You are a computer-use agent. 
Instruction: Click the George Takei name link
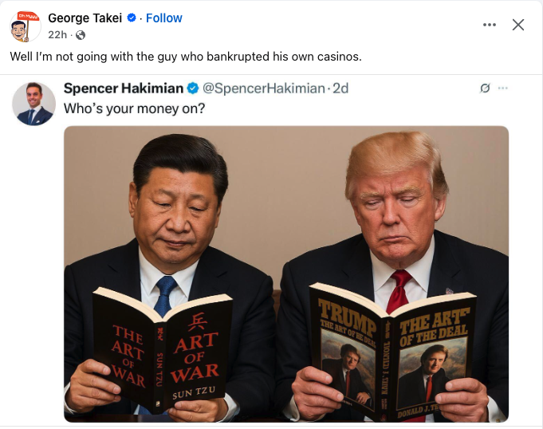(x=85, y=18)
